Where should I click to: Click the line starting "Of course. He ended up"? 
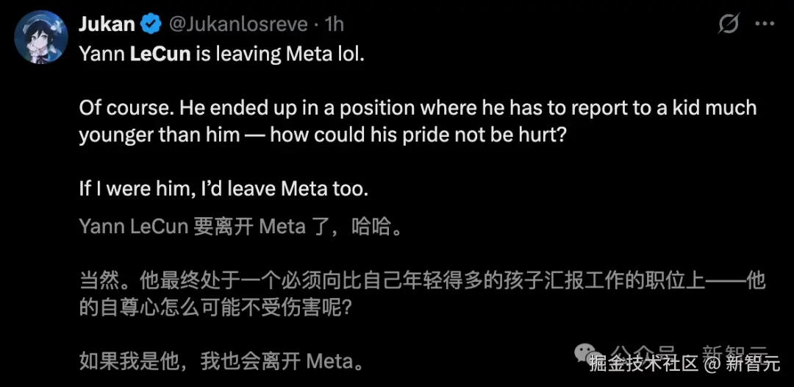(x=417, y=108)
